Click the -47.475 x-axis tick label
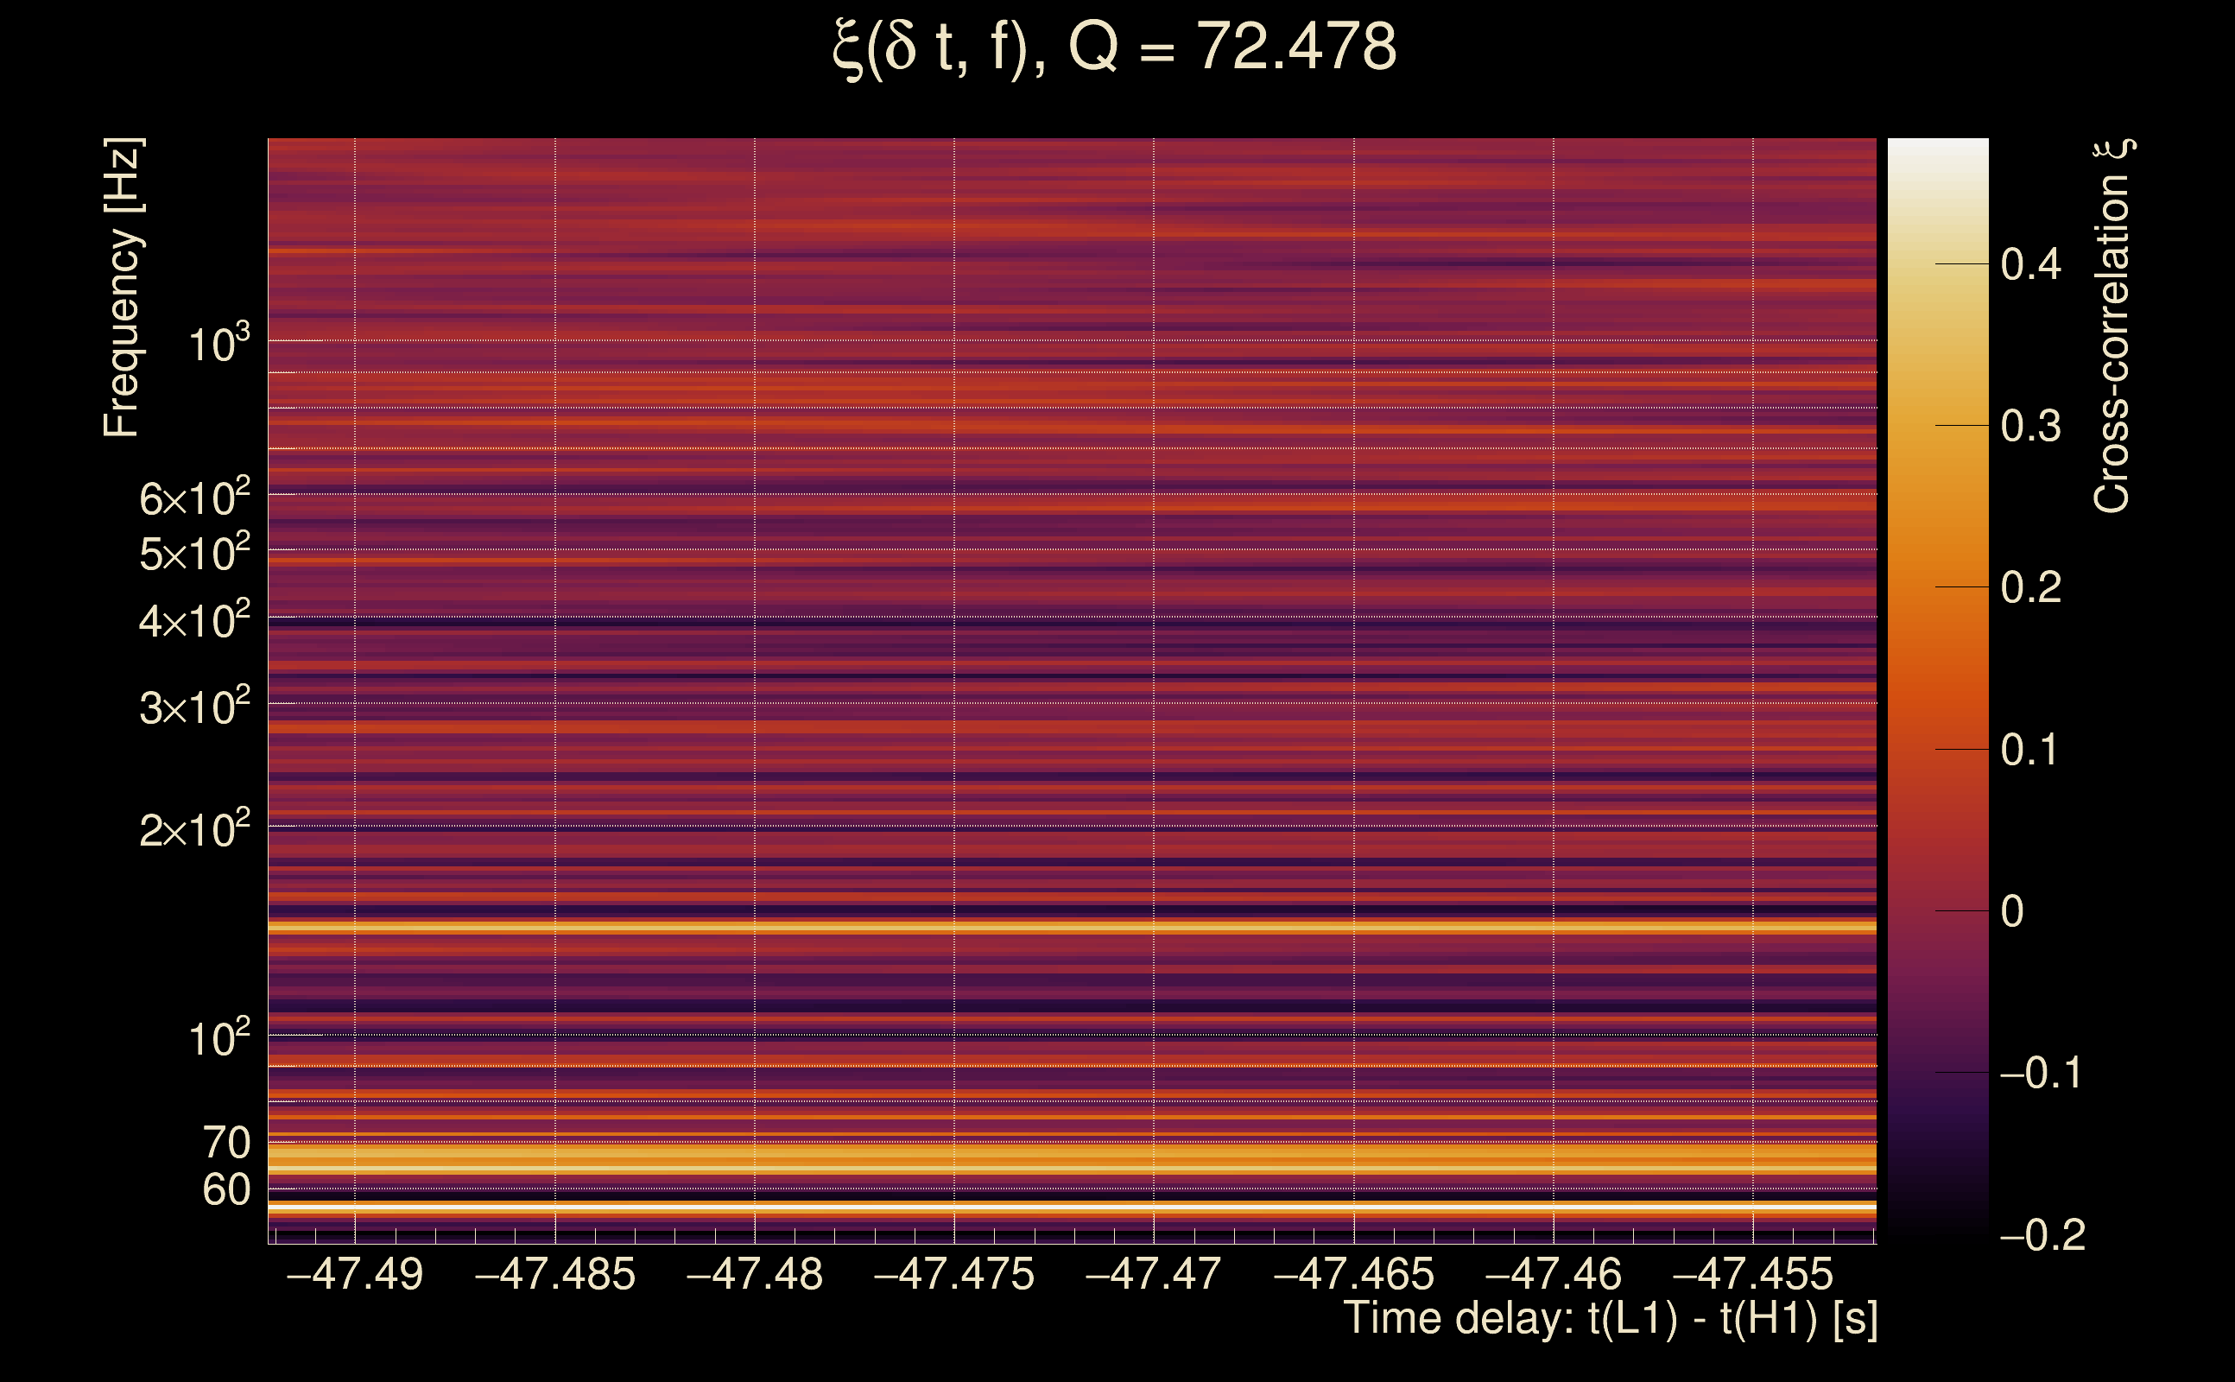 (954, 1275)
